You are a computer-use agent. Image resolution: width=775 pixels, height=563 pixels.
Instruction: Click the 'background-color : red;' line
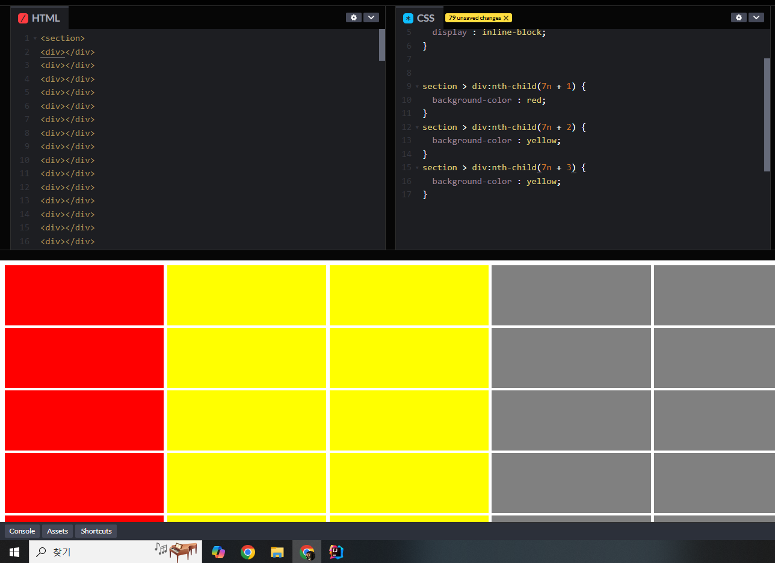pos(489,100)
